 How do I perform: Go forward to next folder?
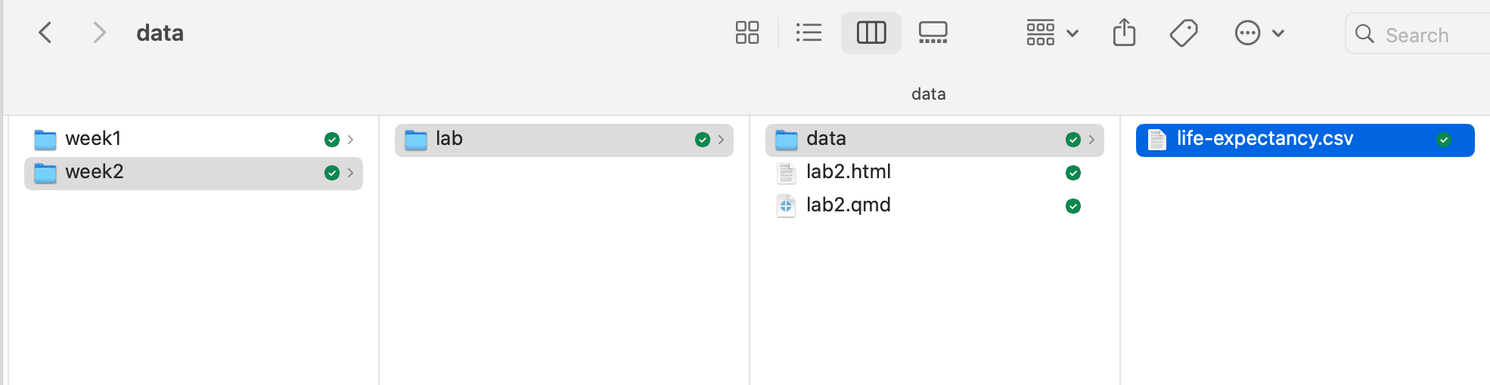99,33
